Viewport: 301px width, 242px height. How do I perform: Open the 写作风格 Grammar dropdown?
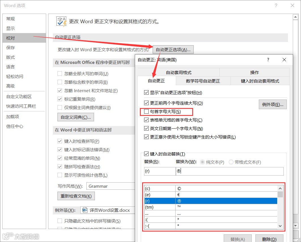(111, 186)
